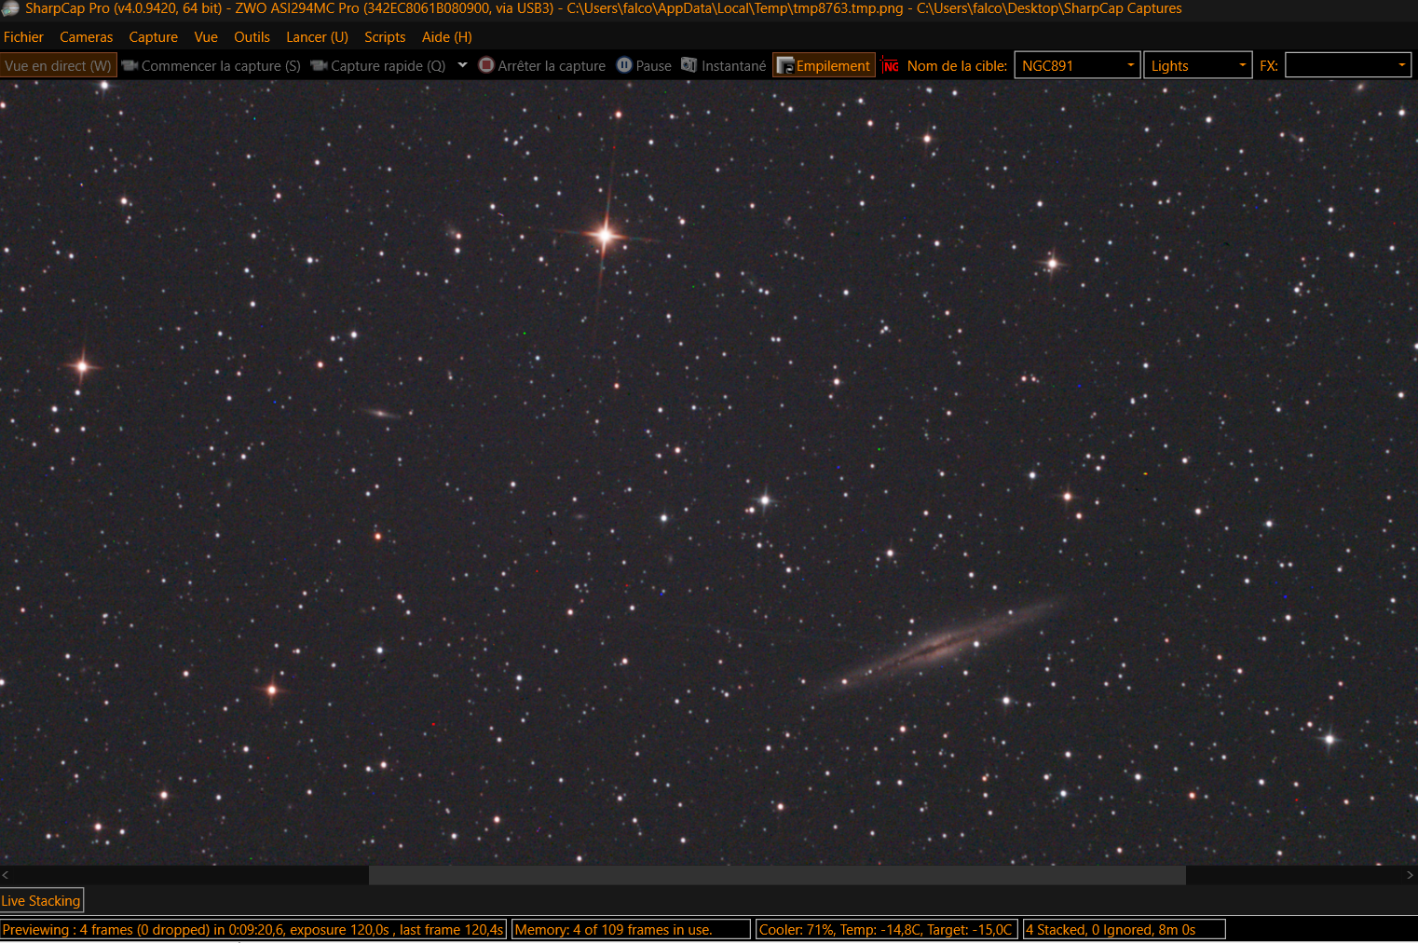1418x943 pixels.
Task: Click the Start capture camera icon
Action: [x=130, y=65]
